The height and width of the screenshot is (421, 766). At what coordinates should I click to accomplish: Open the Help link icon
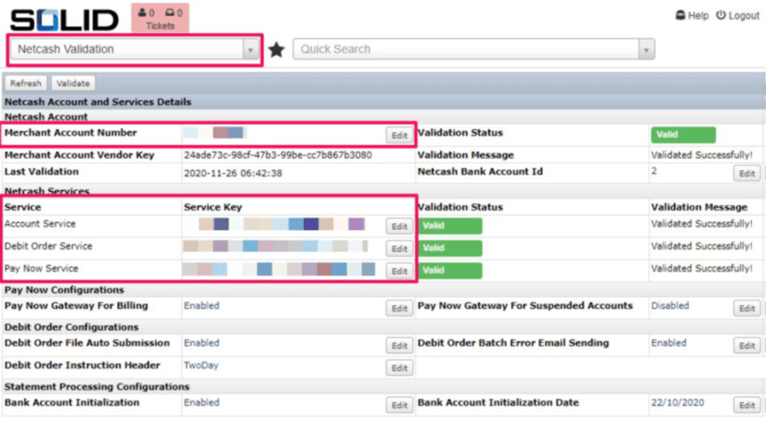point(680,15)
